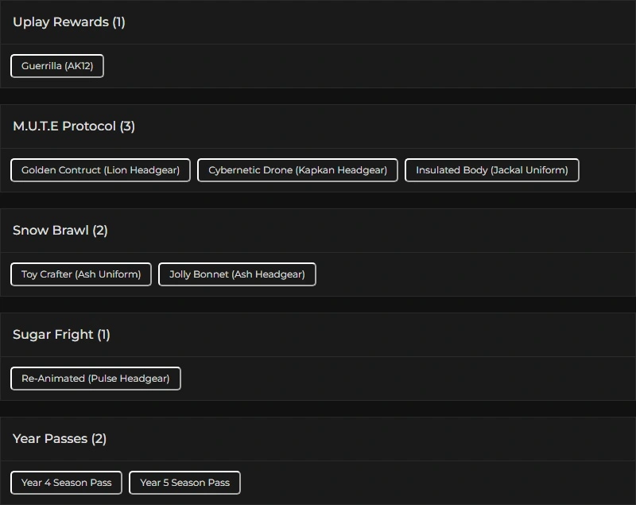The image size is (636, 505).
Task: Click empty row space right of Guerrilla tag
Action: (358, 66)
